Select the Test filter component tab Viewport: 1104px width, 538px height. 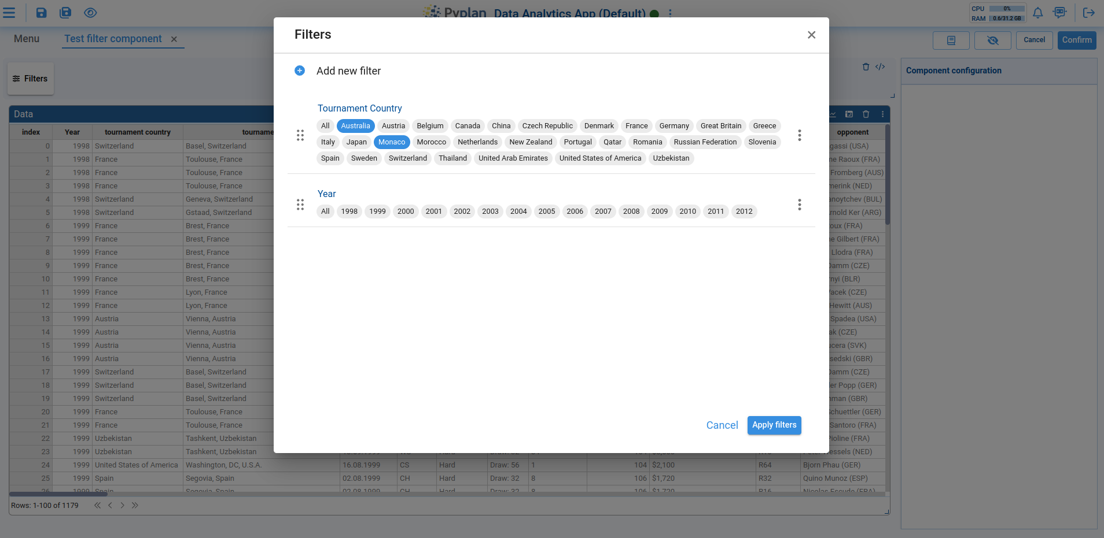point(113,39)
